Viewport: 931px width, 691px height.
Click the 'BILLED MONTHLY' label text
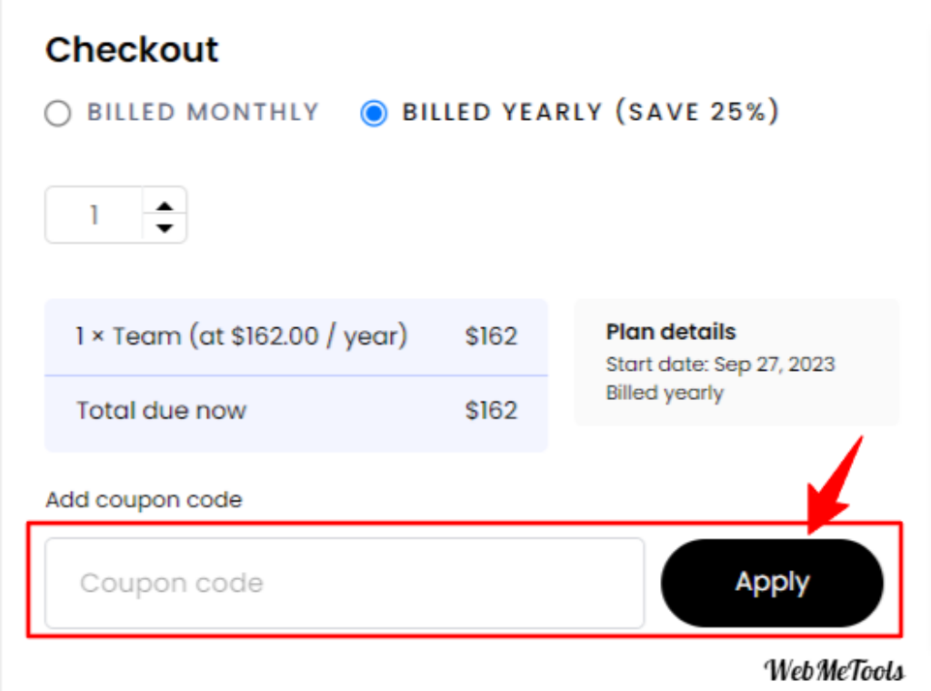coord(203,112)
